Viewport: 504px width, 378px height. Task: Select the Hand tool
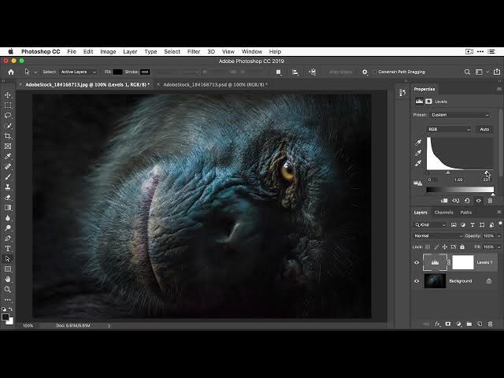[8, 279]
